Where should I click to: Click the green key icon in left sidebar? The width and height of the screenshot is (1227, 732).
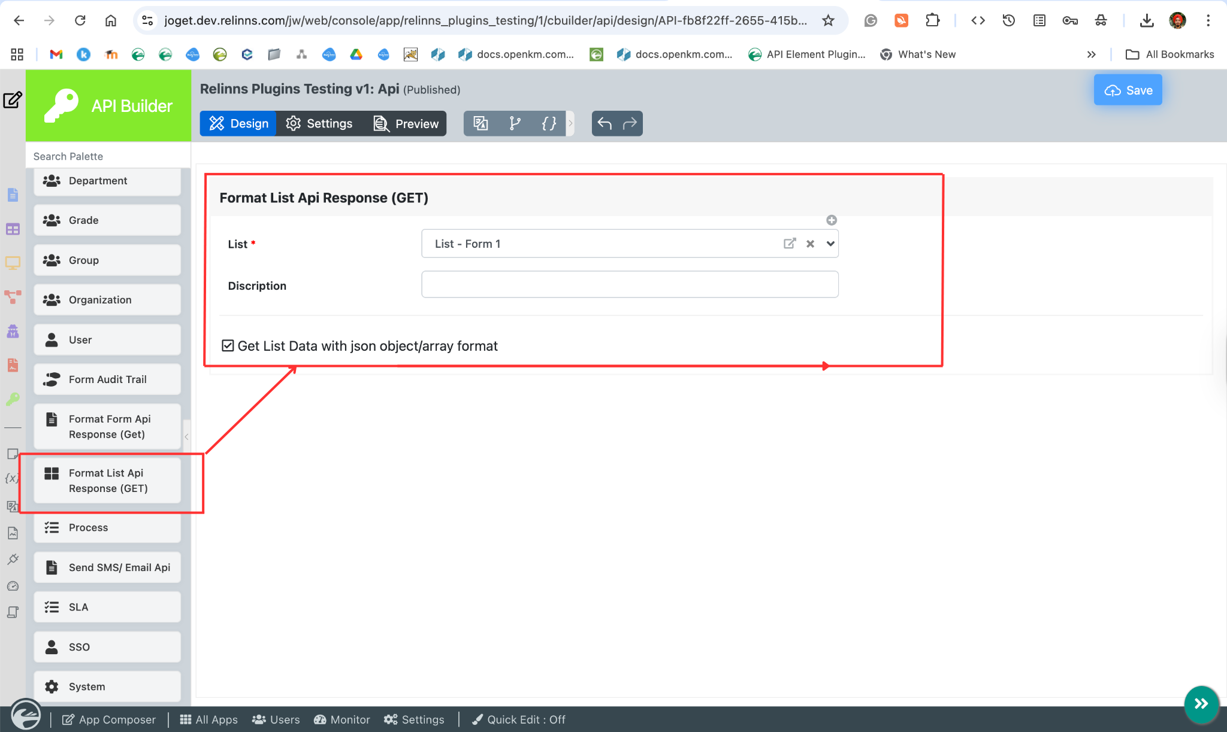pos(13,399)
